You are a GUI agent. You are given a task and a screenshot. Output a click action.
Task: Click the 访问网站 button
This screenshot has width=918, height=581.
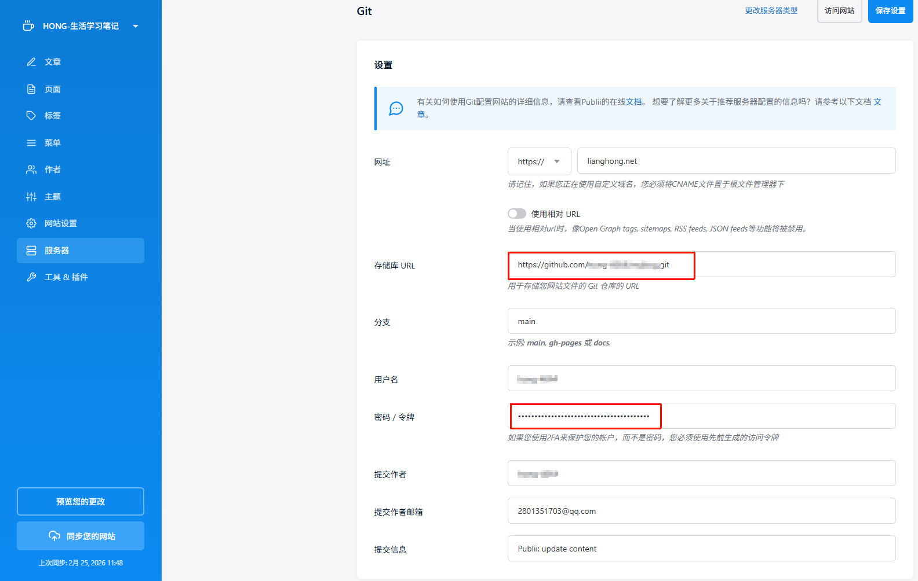pyautogui.click(x=839, y=11)
